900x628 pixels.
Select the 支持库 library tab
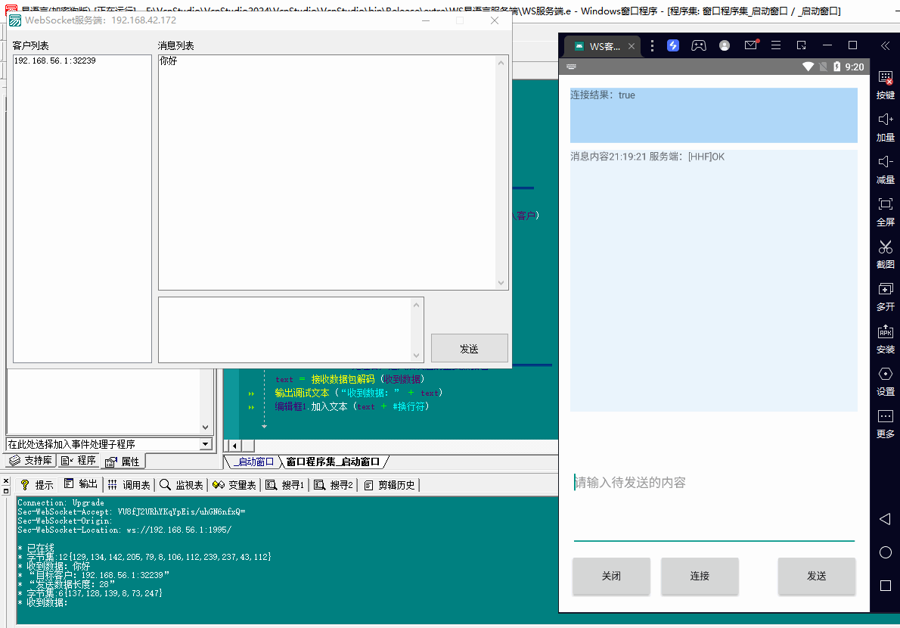coord(31,461)
